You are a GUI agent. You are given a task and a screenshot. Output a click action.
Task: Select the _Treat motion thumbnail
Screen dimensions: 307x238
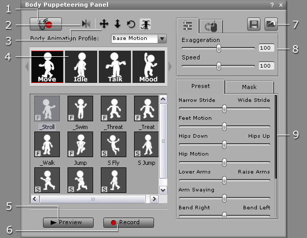click(146, 109)
